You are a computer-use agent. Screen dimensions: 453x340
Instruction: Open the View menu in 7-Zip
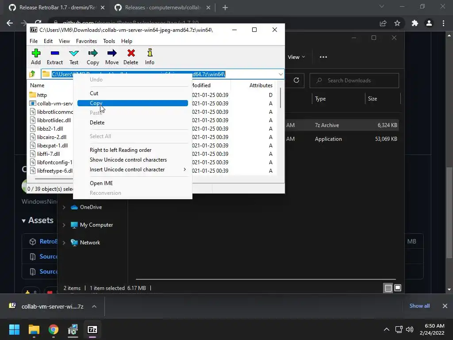64,41
